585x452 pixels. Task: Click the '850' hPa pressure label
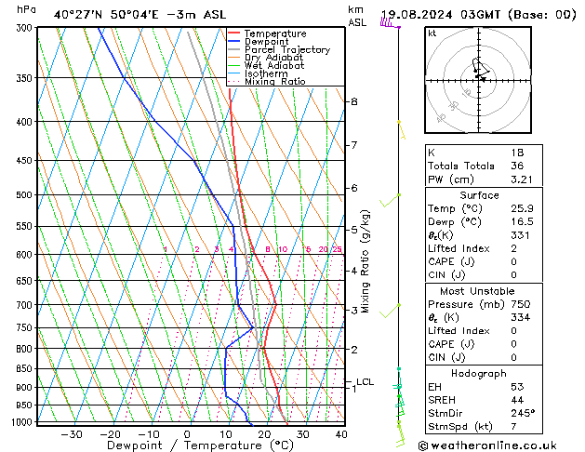pos(26,369)
